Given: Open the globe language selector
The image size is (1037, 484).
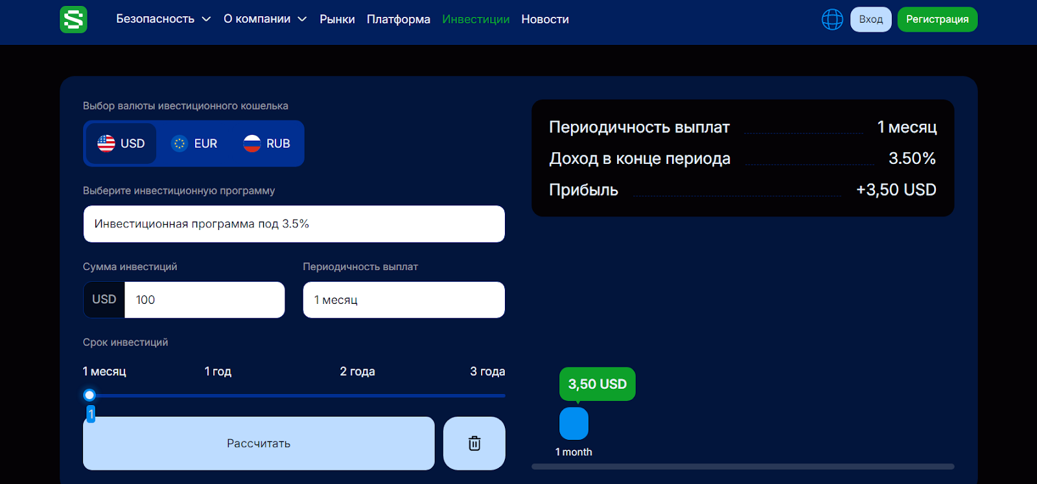Looking at the screenshot, I should [832, 19].
